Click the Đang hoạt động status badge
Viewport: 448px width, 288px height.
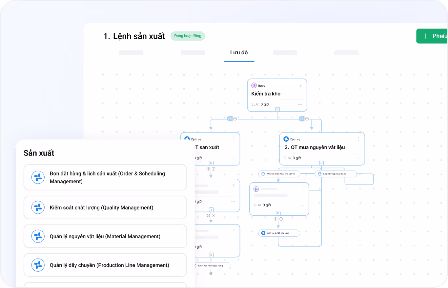[x=188, y=36]
